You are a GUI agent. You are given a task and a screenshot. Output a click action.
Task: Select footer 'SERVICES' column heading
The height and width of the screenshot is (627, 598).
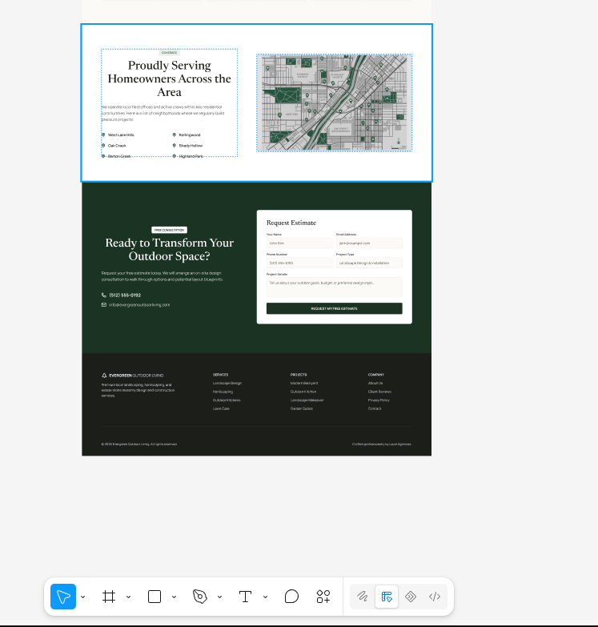point(221,375)
